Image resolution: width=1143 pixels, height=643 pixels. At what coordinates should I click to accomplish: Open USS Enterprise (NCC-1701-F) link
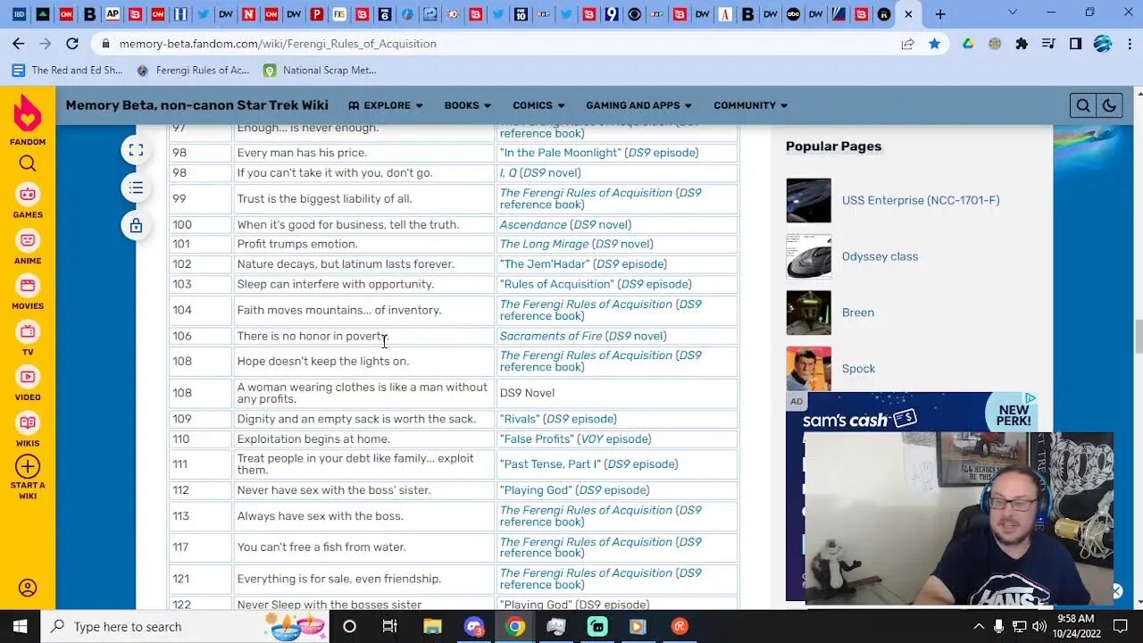pos(921,200)
